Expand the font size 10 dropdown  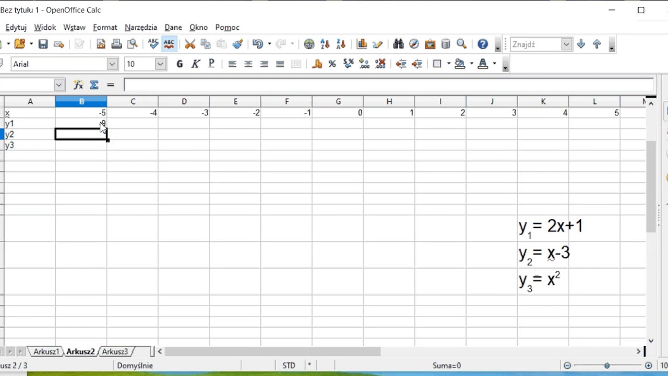click(x=161, y=64)
